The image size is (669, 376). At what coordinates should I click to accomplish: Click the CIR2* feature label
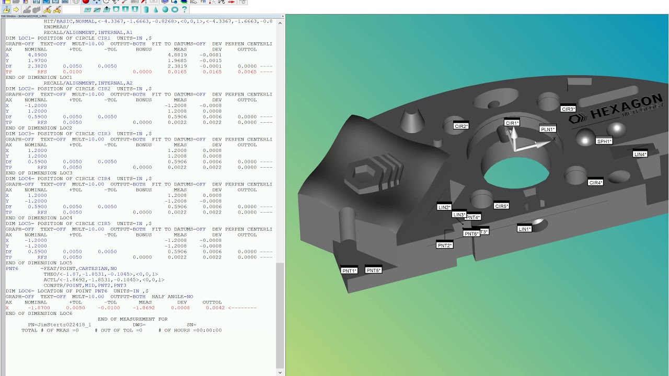461,126
